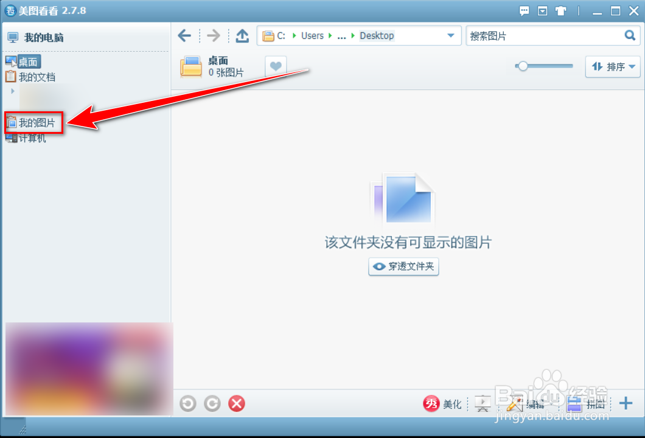Click the 穿透文件夹 button
Viewport: 645px width, 438px height.
(x=403, y=266)
